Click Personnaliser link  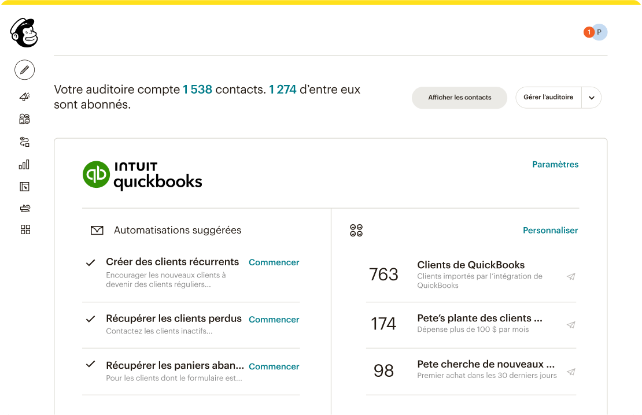click(550, 231)
